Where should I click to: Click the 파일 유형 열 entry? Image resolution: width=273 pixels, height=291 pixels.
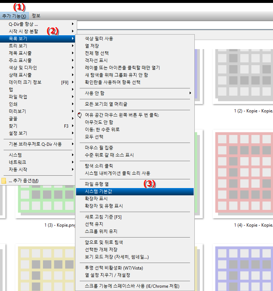point(135,184)
